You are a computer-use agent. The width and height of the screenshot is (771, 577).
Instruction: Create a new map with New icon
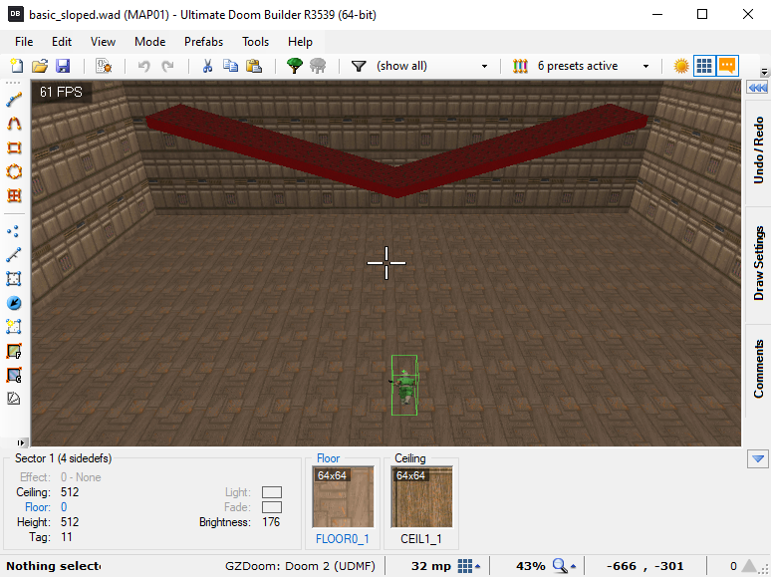[17, 66]
